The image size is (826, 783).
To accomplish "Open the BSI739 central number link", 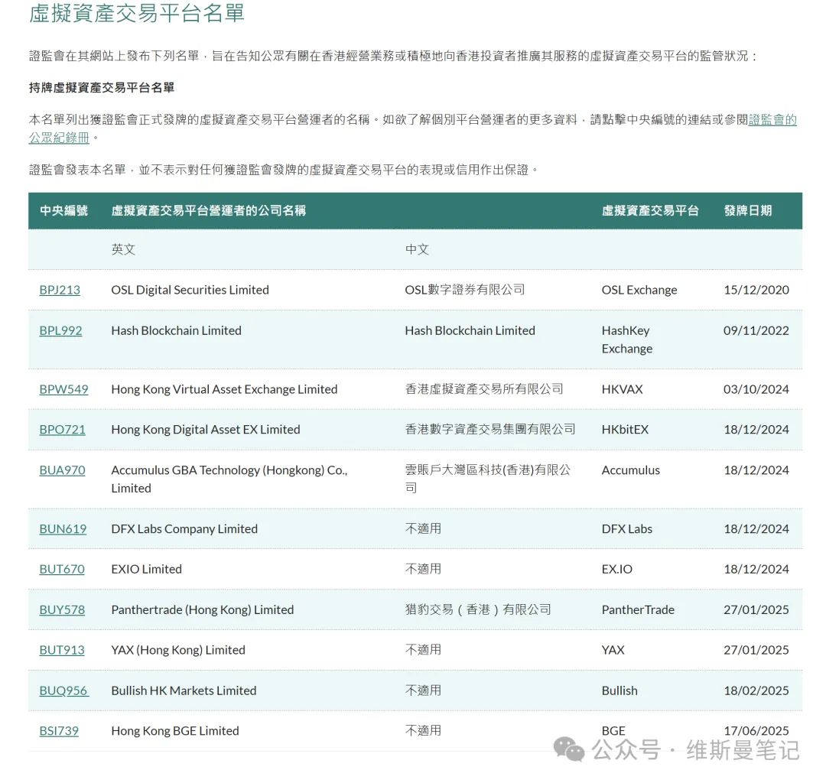I will coord(59,730).
